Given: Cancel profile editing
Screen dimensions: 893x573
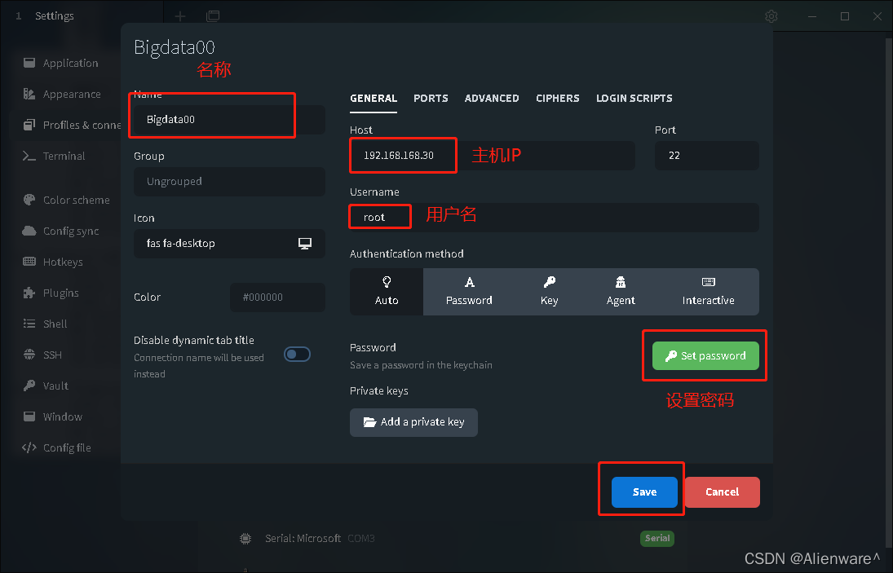Looking at the screenshot, I should coord(722,492).
